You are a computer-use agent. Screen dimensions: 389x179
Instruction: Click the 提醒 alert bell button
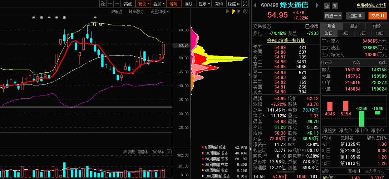pos(355,16)
